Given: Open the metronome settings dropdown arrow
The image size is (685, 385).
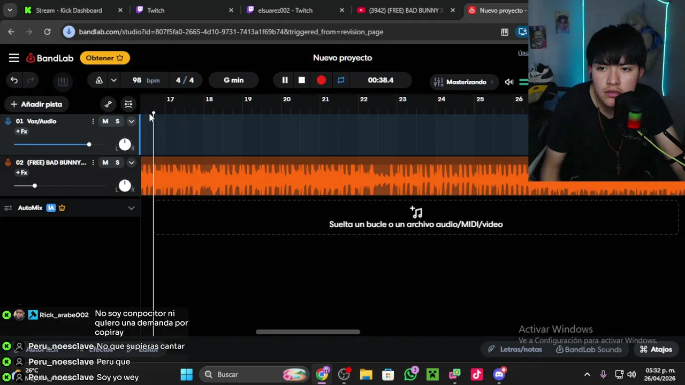Looking at the screenshot, I should pos(113,80).
